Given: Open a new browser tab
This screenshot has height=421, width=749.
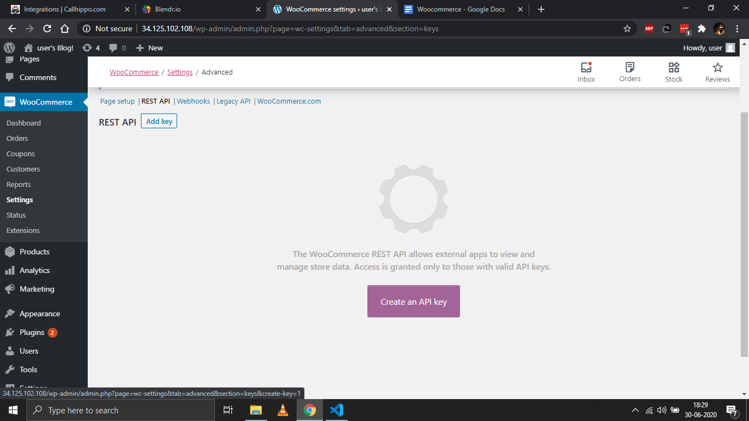Looking at the screenshot, I should point(541,9).
